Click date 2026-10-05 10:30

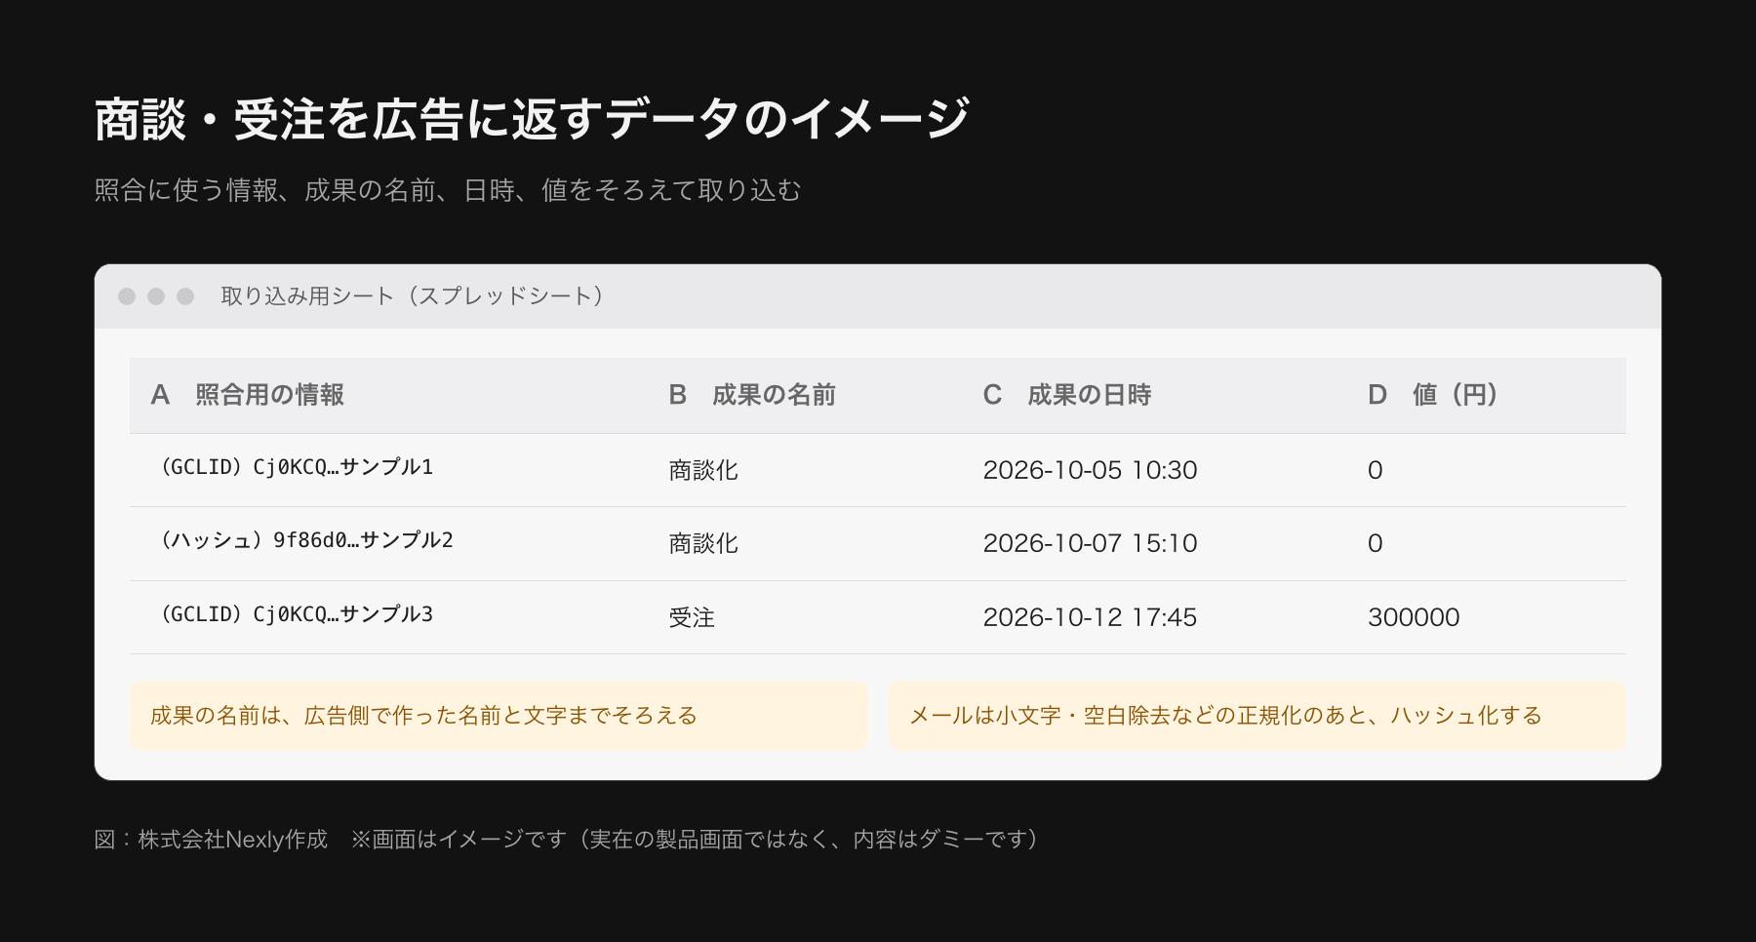tap(1090, 470)
